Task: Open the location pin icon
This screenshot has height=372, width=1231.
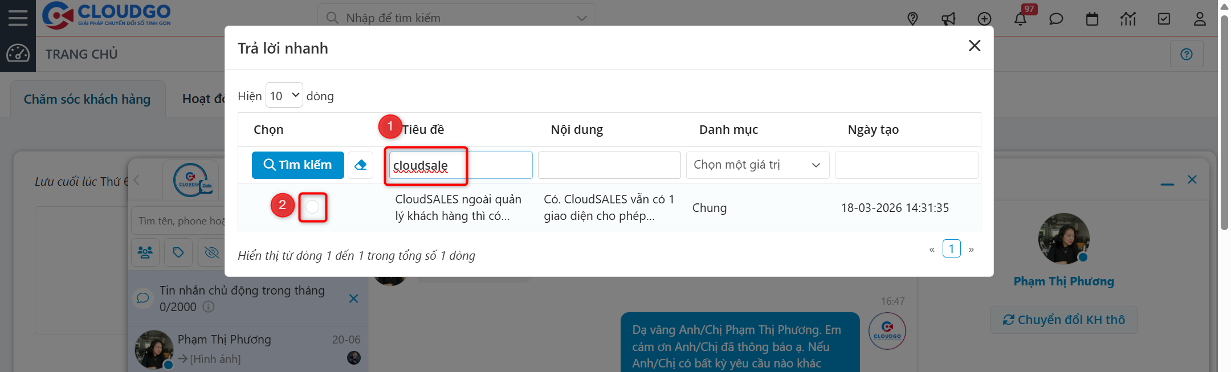Action: coord(912,19)
